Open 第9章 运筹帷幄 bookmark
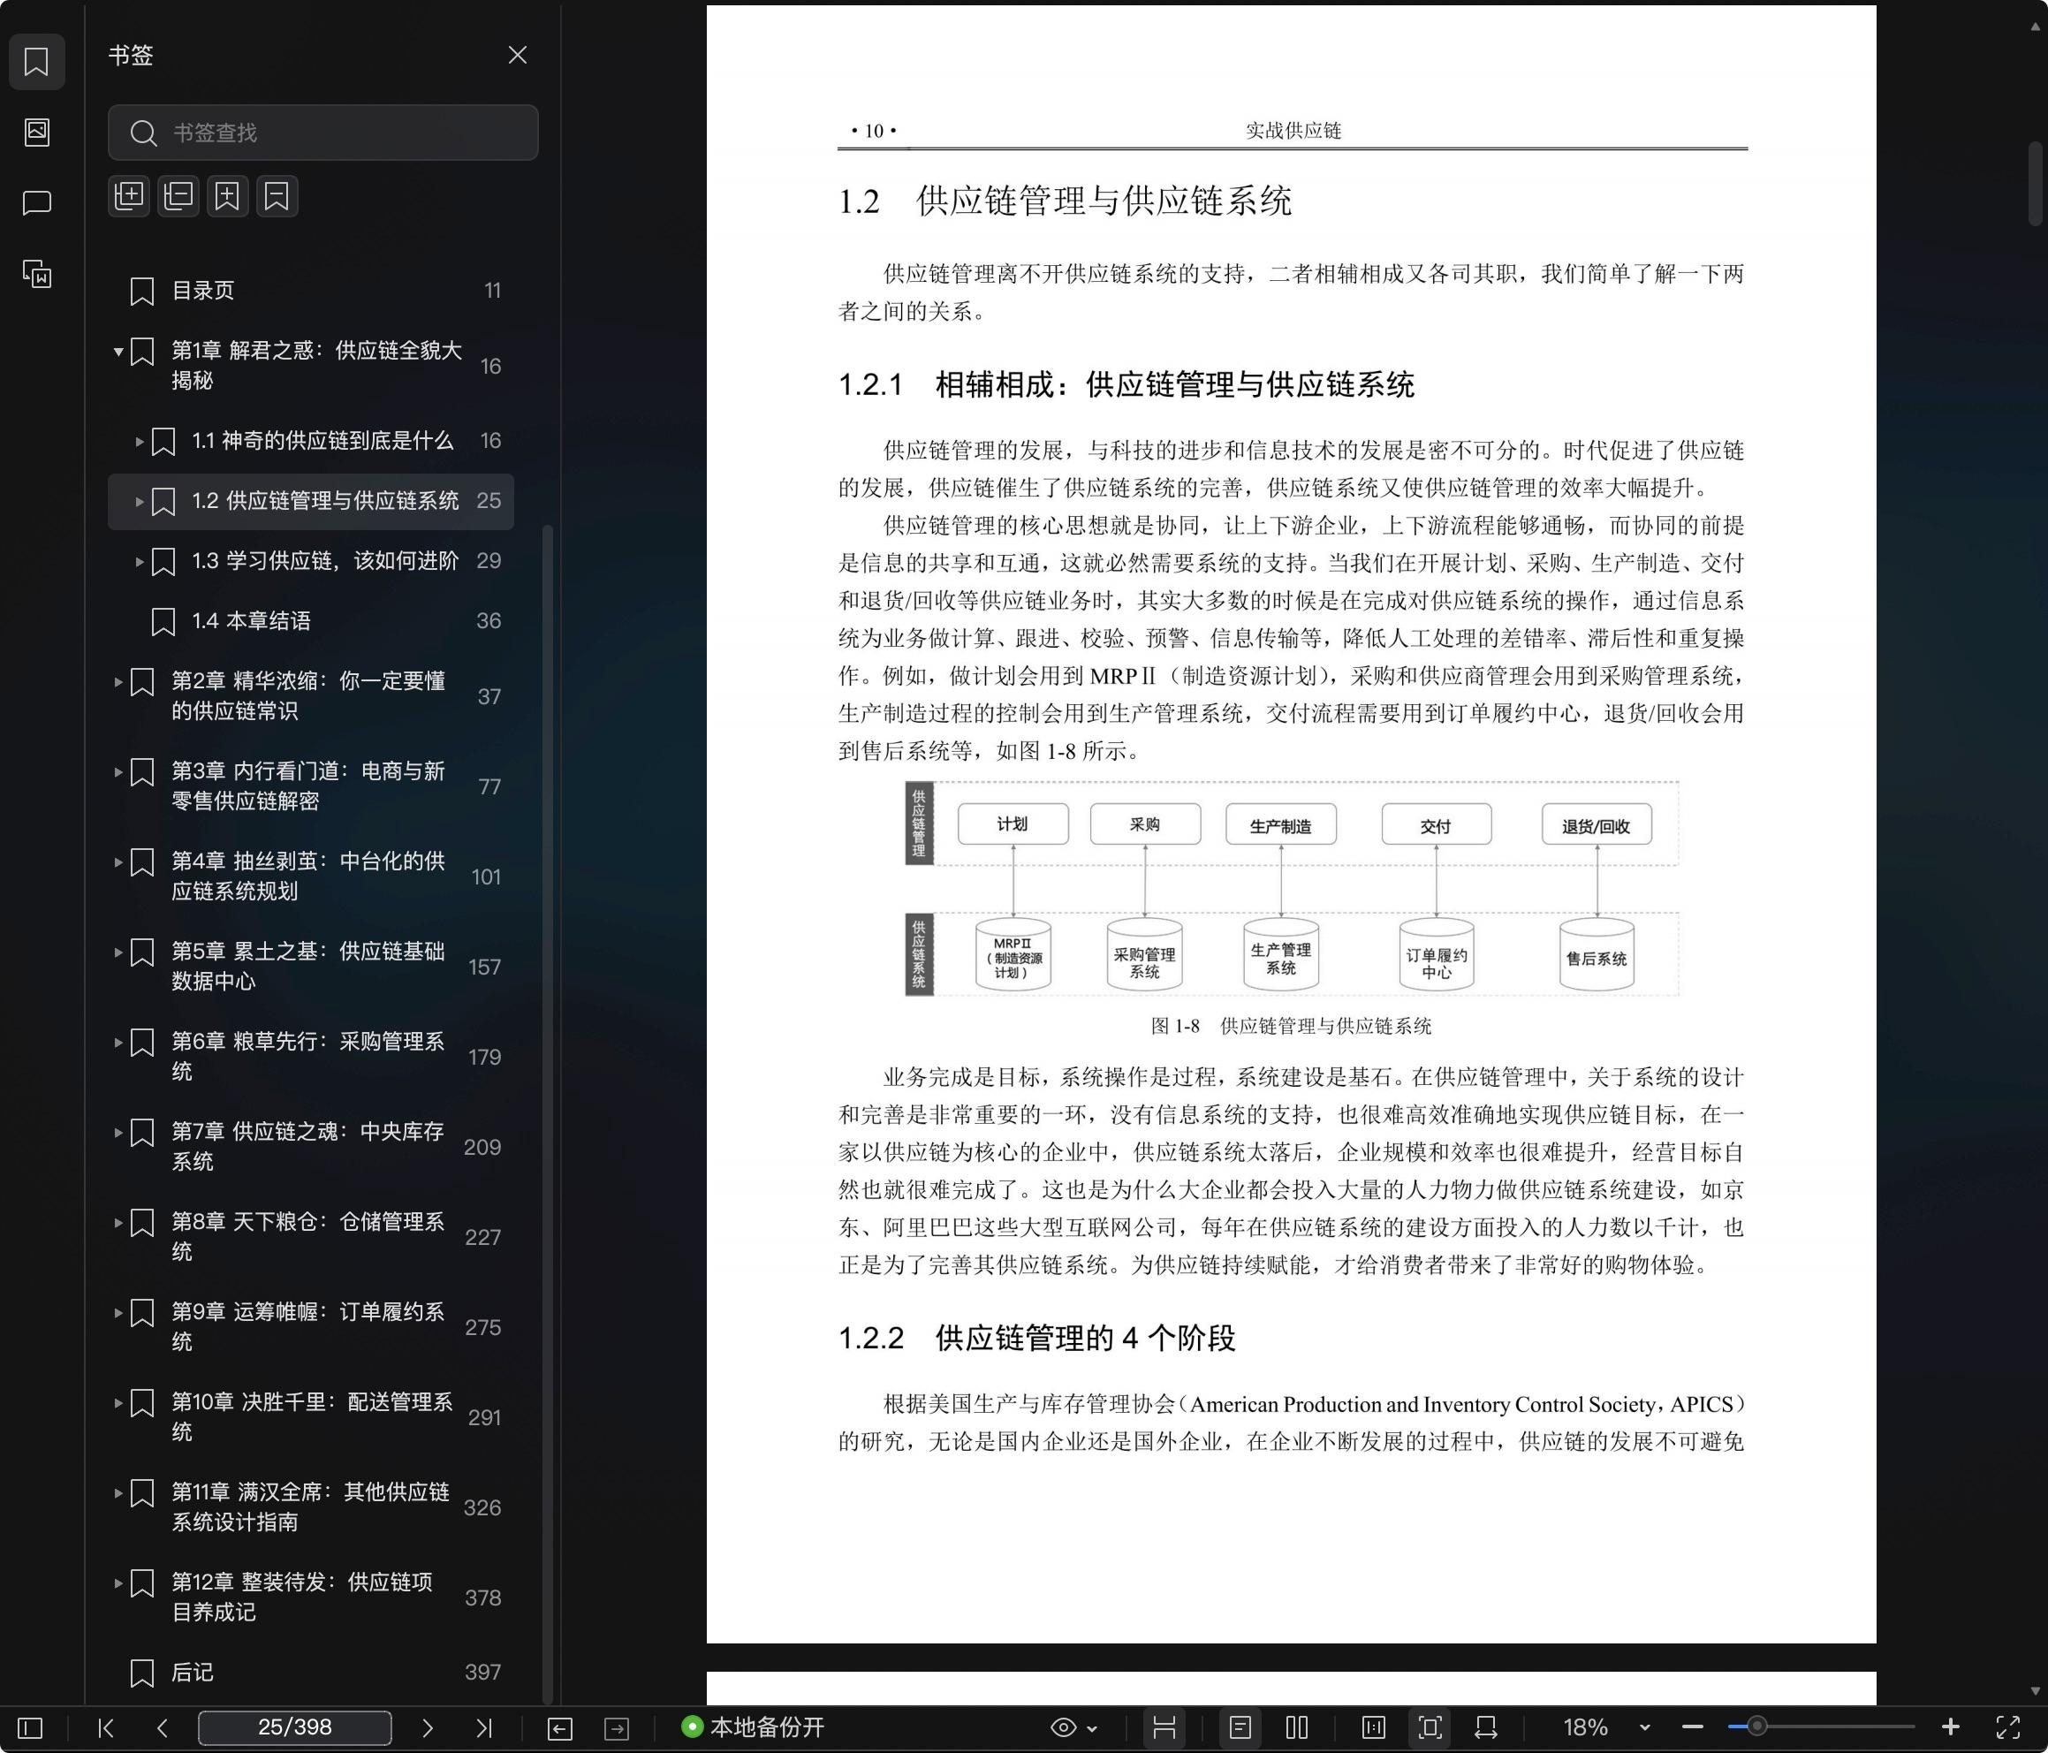 pos(310,1327)
